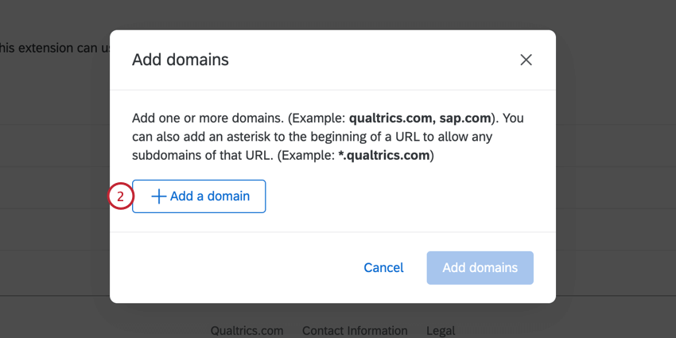The width and height of the screenshot is (676, 338).
Task: Close the Add domains dialog
Action: (x=526, y=60)
